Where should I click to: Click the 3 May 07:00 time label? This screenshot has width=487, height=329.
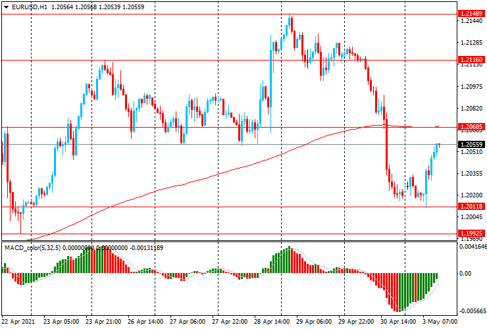click(440, 321)
